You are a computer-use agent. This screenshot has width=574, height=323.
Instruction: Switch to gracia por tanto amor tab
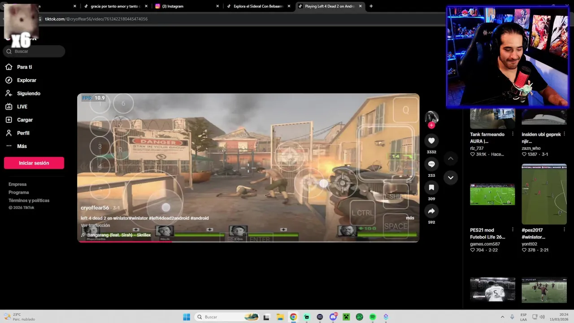click(x=116, y=6)
